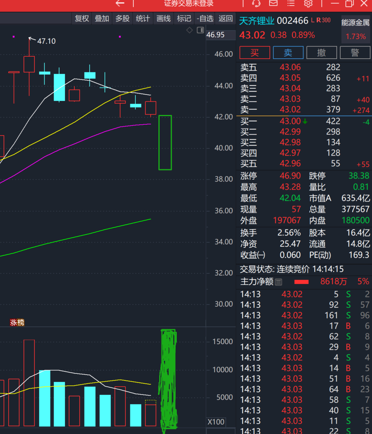Select 买四 price 42.97
The height and width of the screenshot is (434, 372).
click(290, 153)
